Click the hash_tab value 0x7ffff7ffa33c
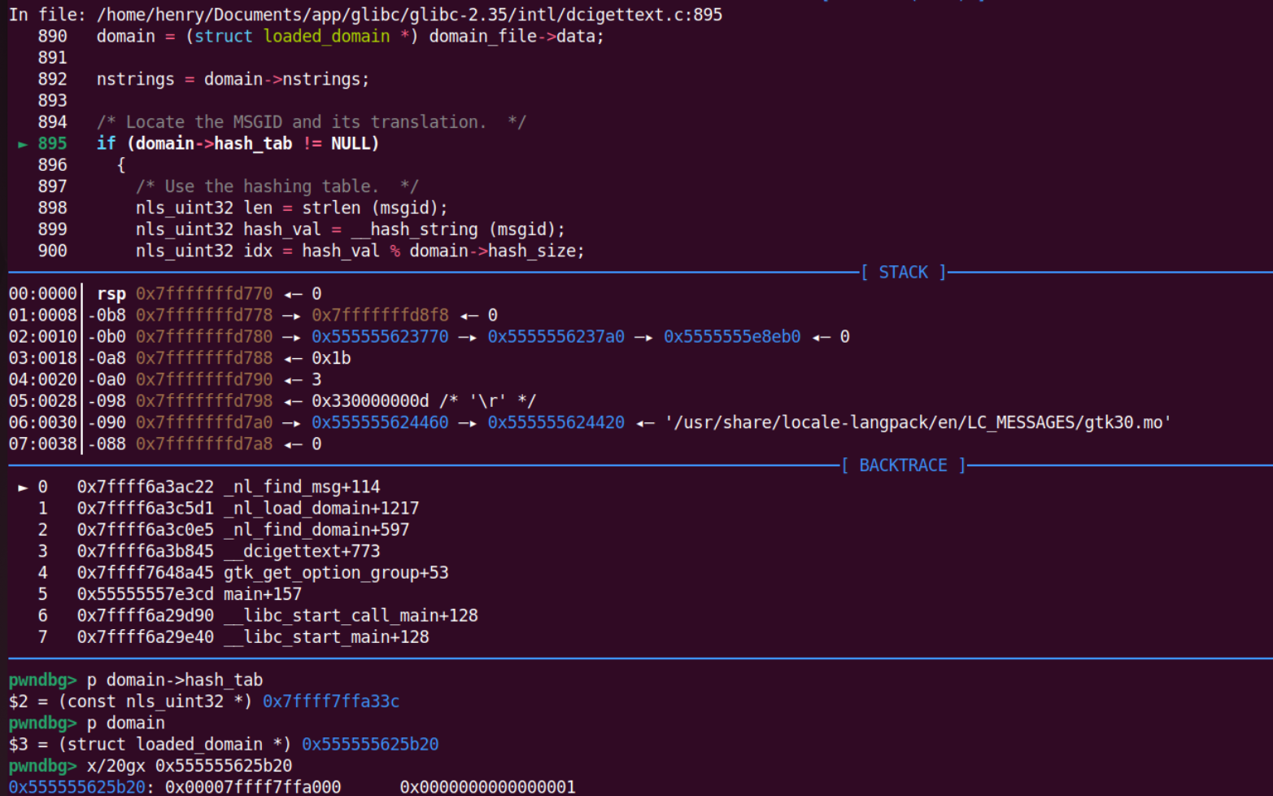The width and height of the screenshot is (1273, 796). pyautogui.click(x=331, y=702)
